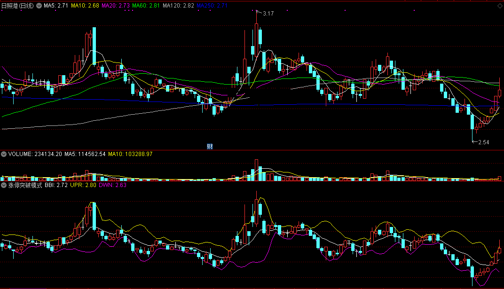The image size is (504, 289).
Task: Click the yellow MA10: 2.68 label in main chart
Action: coord(85,6)
